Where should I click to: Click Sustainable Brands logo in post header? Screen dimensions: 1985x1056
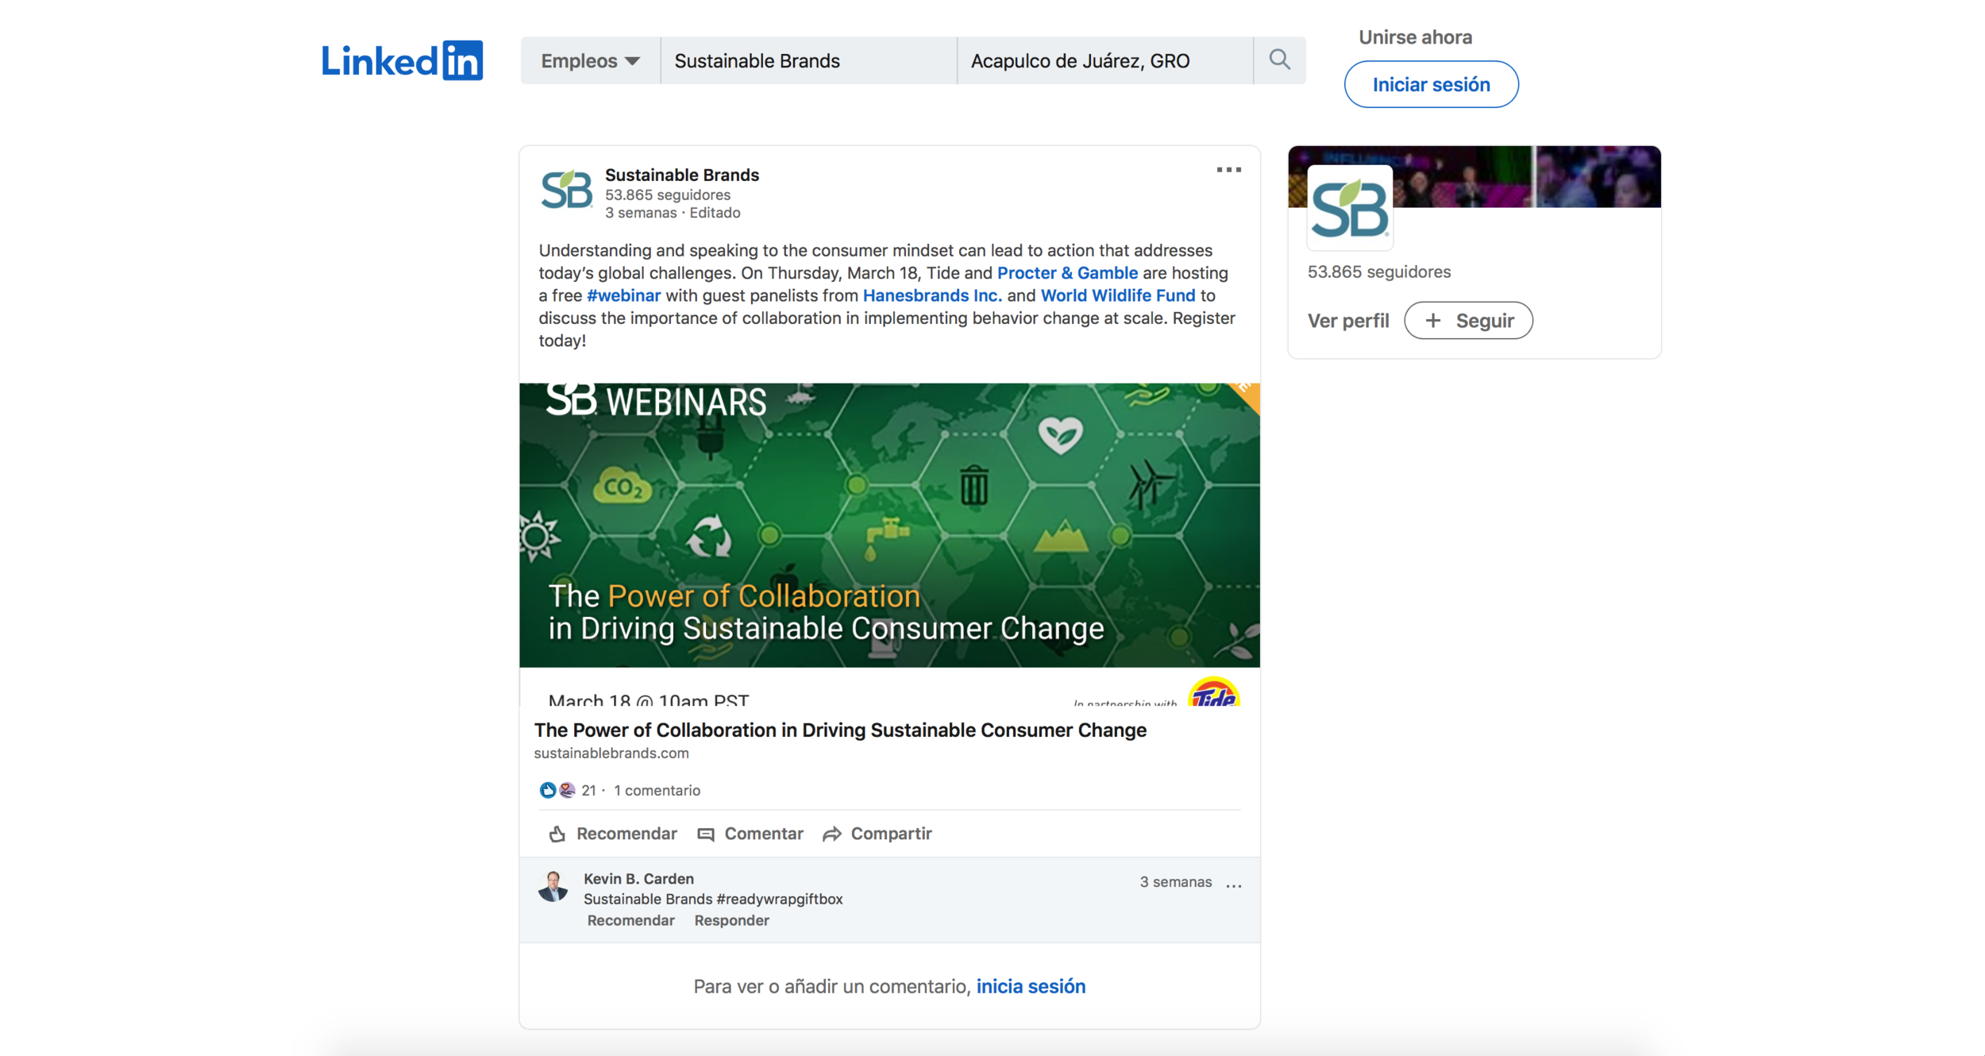(566, 190)
